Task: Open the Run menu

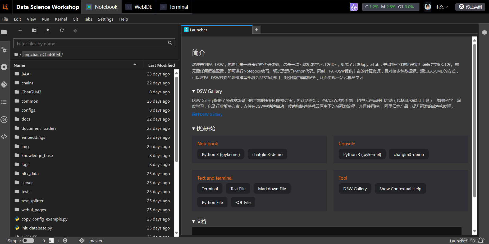Action: (x=45, y=19)
